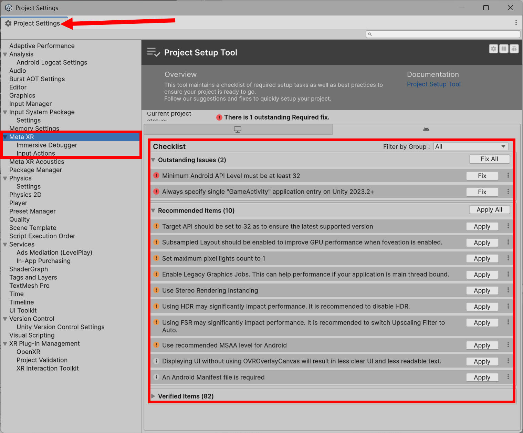Collapse the Input System Package node
Viewport: 523px width, 433px height.
pos(5,112)
